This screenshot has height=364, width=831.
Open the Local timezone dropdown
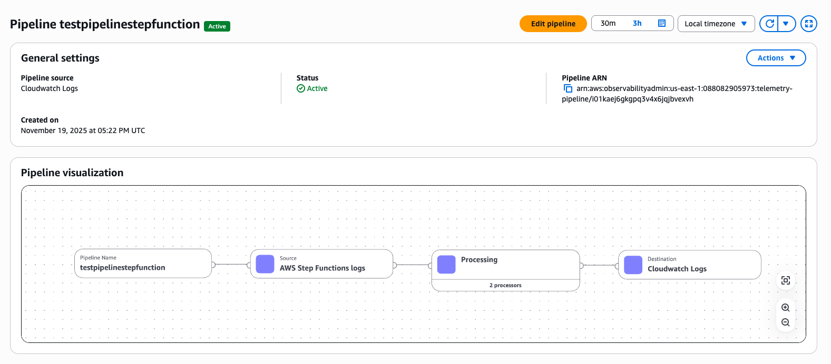pyautogui.click(x=716, y=24)
